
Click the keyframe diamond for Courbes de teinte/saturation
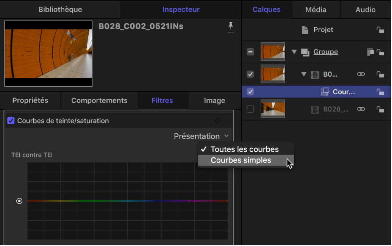pos(217,121)
